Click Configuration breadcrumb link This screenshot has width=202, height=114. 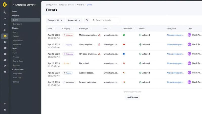tap(51, 5)
